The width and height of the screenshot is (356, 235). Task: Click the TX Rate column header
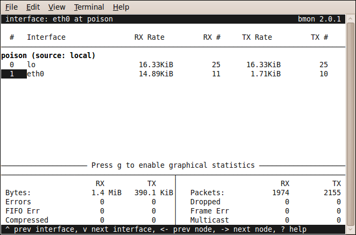tap(257, 37)
